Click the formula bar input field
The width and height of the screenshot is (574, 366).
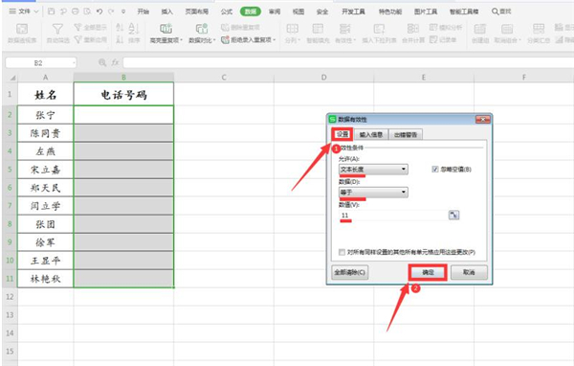348,63
